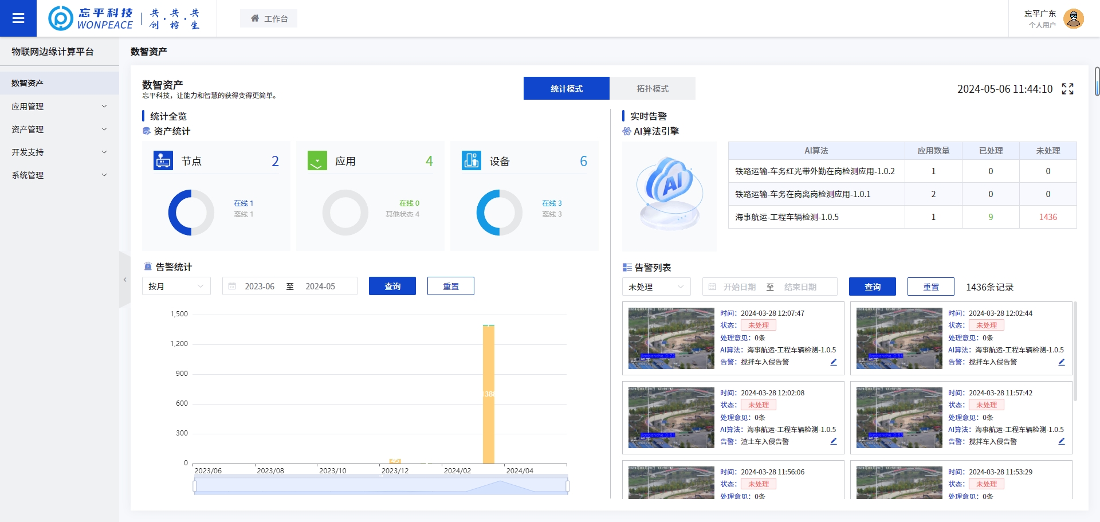This screenshot has height=522, width=1100.
Task: Click the unprocessed count 1436
Action: (1048, 217)
